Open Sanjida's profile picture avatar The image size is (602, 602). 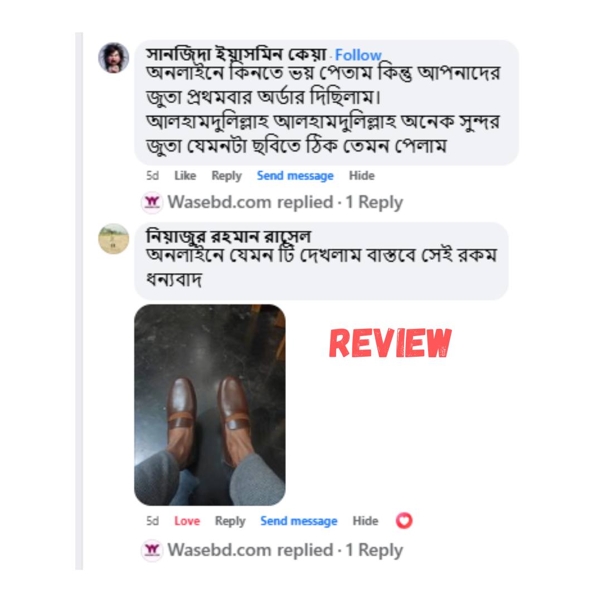coord(114,58)
